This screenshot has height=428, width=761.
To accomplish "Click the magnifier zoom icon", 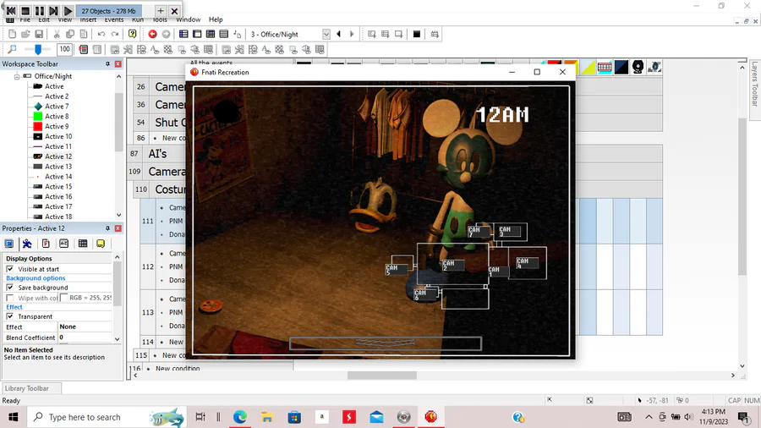I will [x=12, y=49].
